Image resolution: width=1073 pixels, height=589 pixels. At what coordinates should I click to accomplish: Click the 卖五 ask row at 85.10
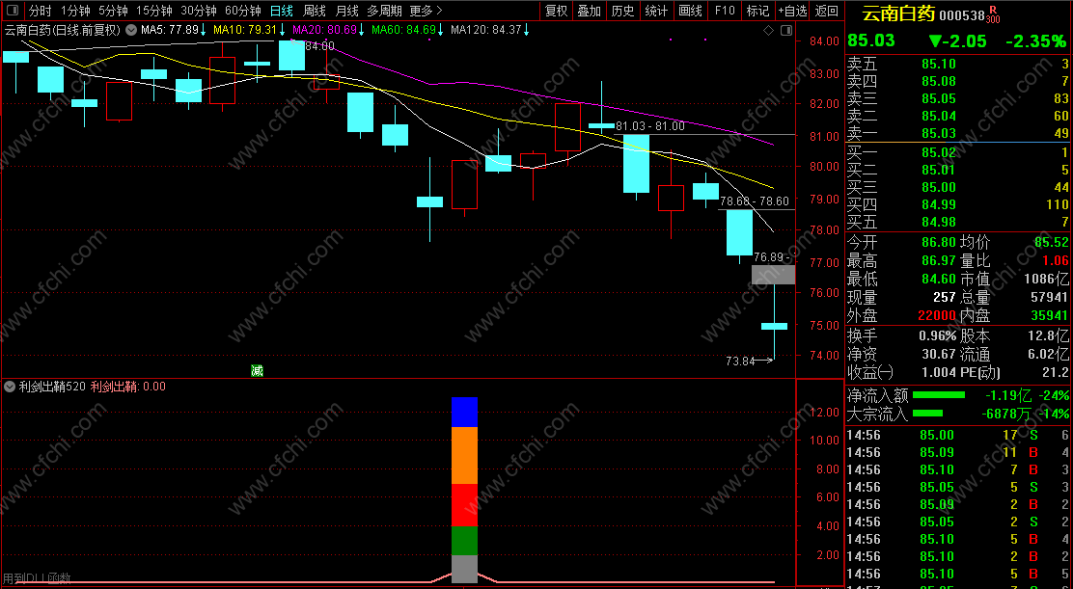tap(958, 65)
